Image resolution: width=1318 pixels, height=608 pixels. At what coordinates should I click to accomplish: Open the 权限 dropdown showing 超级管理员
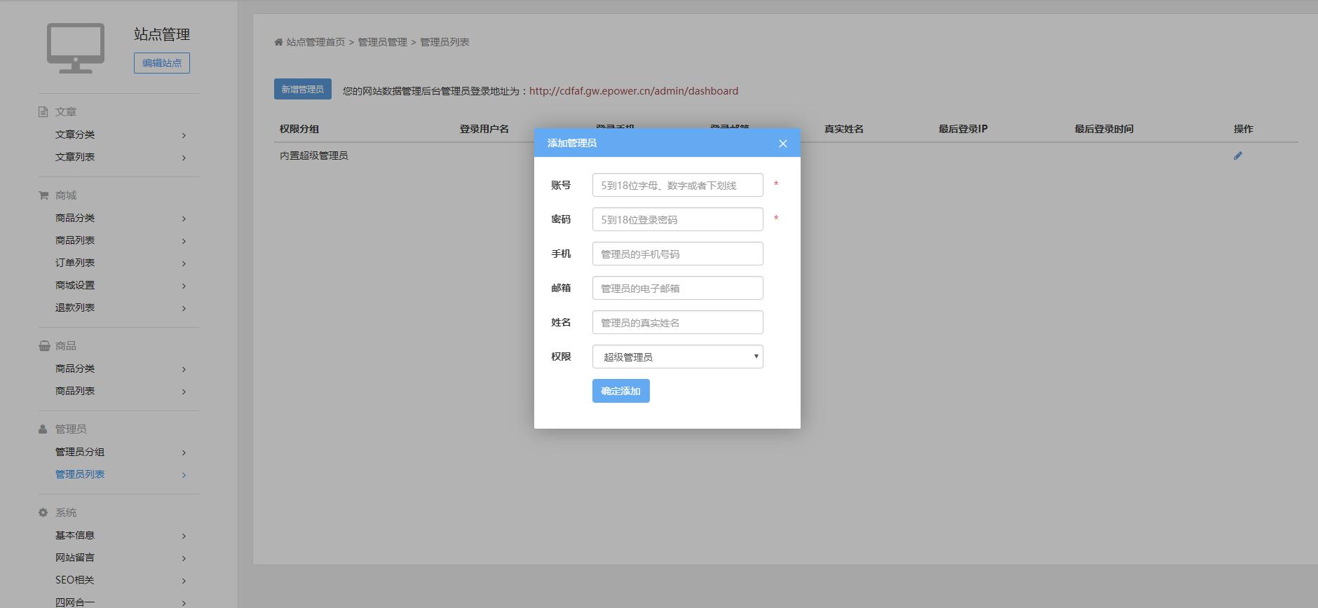[x=677, y=357]
